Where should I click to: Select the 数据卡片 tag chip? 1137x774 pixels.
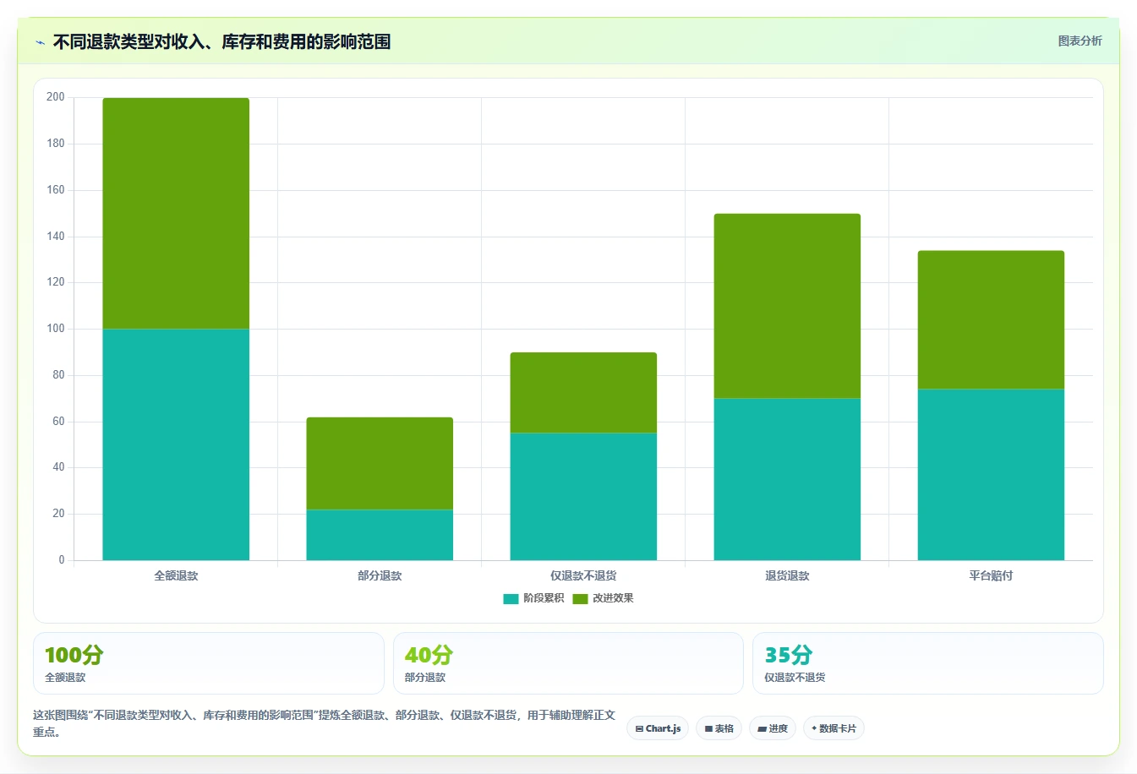834,728
